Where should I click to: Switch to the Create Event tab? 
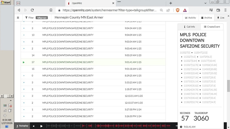212,27
